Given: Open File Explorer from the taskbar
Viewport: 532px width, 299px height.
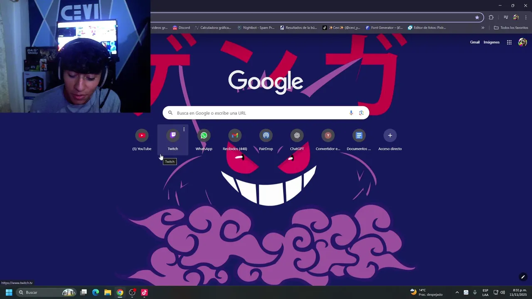Looking at the screenshot, I should point(108,292).
